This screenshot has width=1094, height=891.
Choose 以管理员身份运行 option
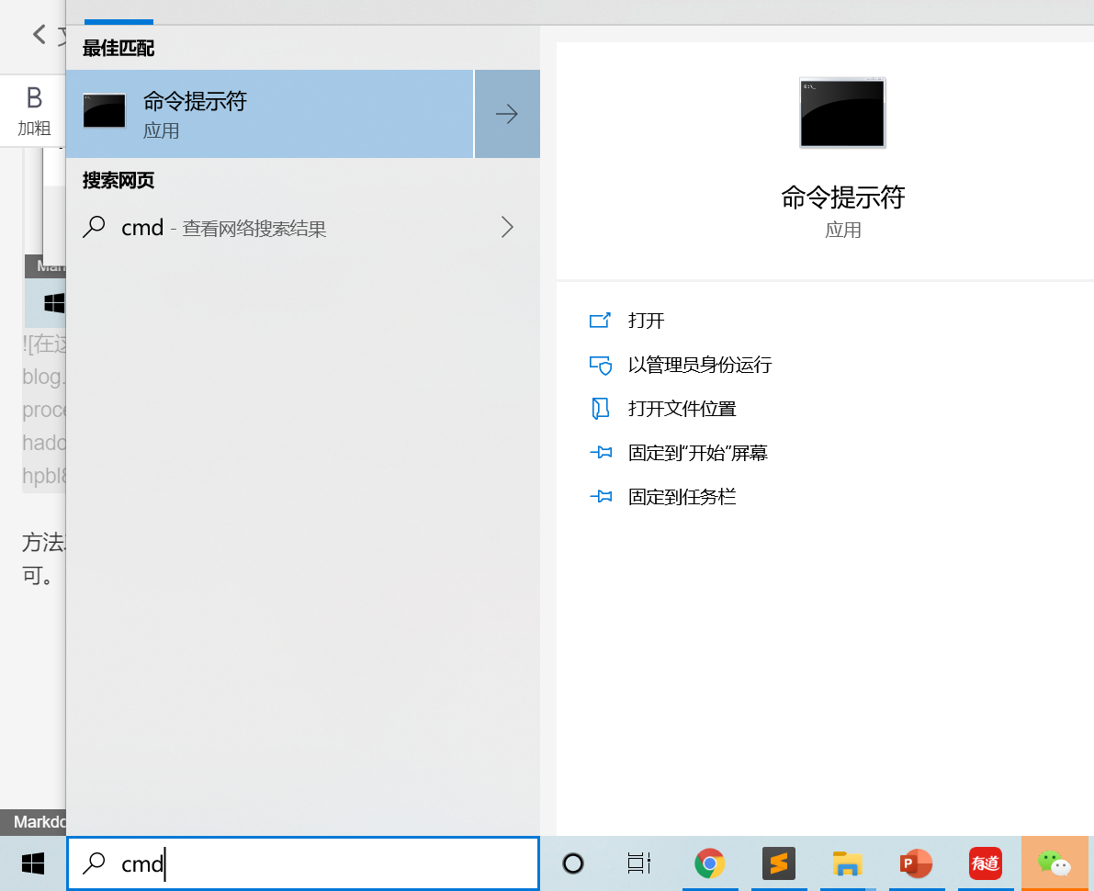pyautogui.click(x=681, y=365)
